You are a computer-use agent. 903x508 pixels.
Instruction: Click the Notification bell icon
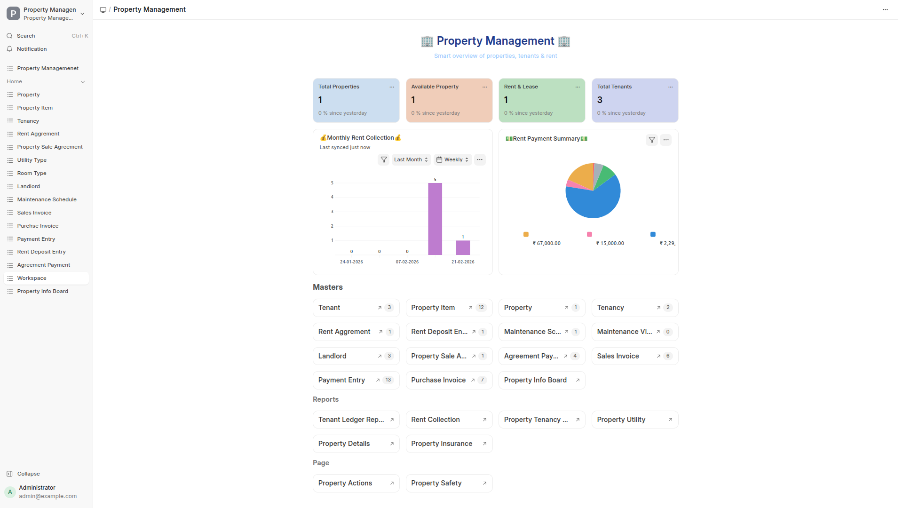coord(9,49)
